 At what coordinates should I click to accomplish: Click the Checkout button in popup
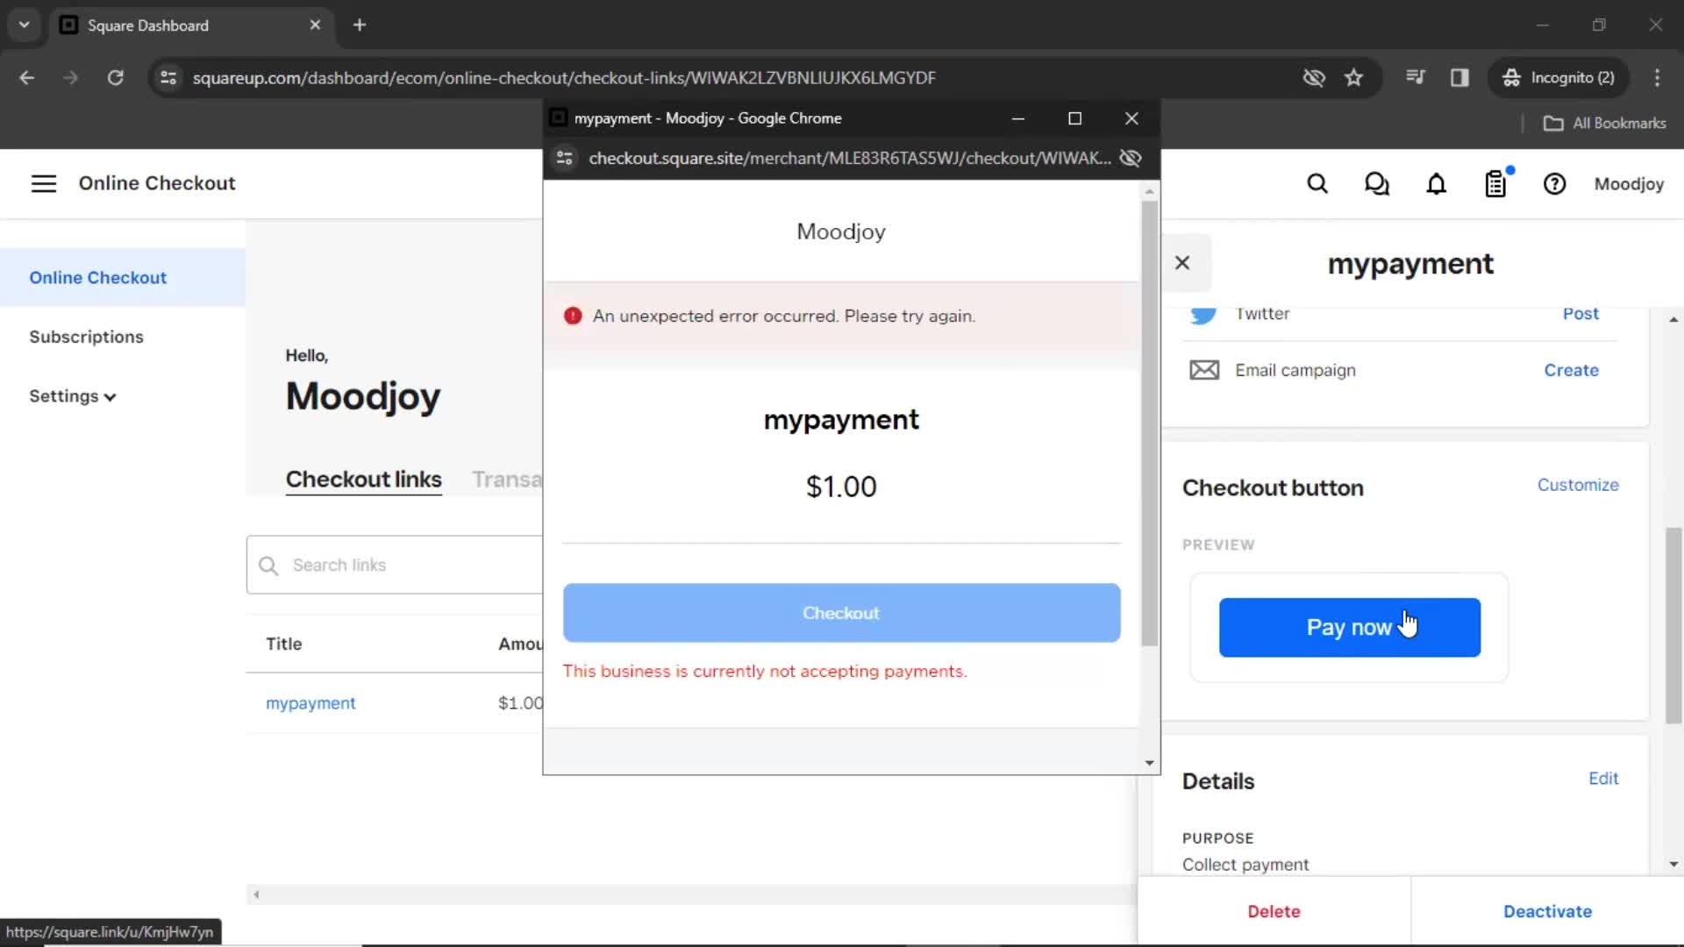pyautogui.click(x=841, y=613)
